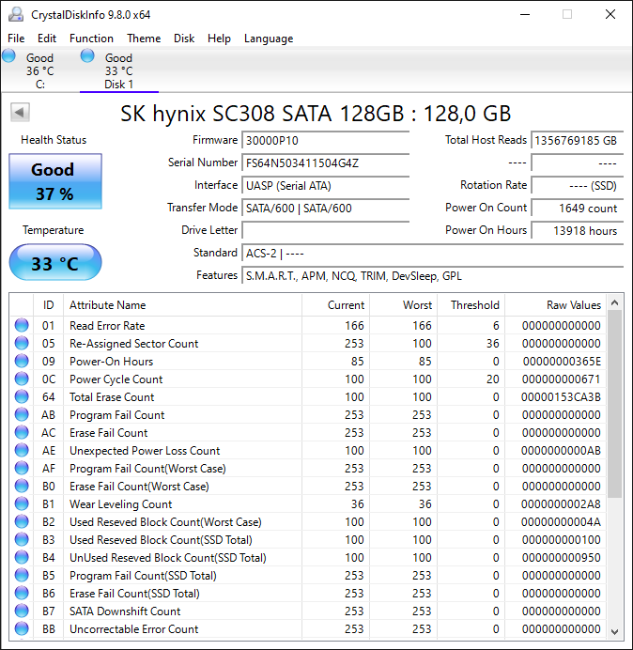Click status orb for B3 Used Reseved Block Count
This screenshot has height=650, width=633.
(x=22, y=539)
